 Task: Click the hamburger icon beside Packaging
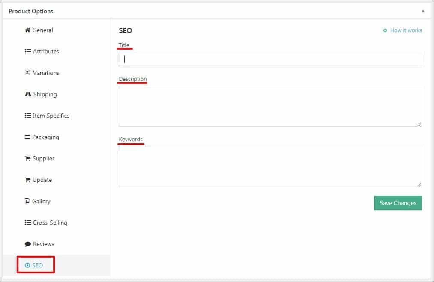tap(27, 137)
